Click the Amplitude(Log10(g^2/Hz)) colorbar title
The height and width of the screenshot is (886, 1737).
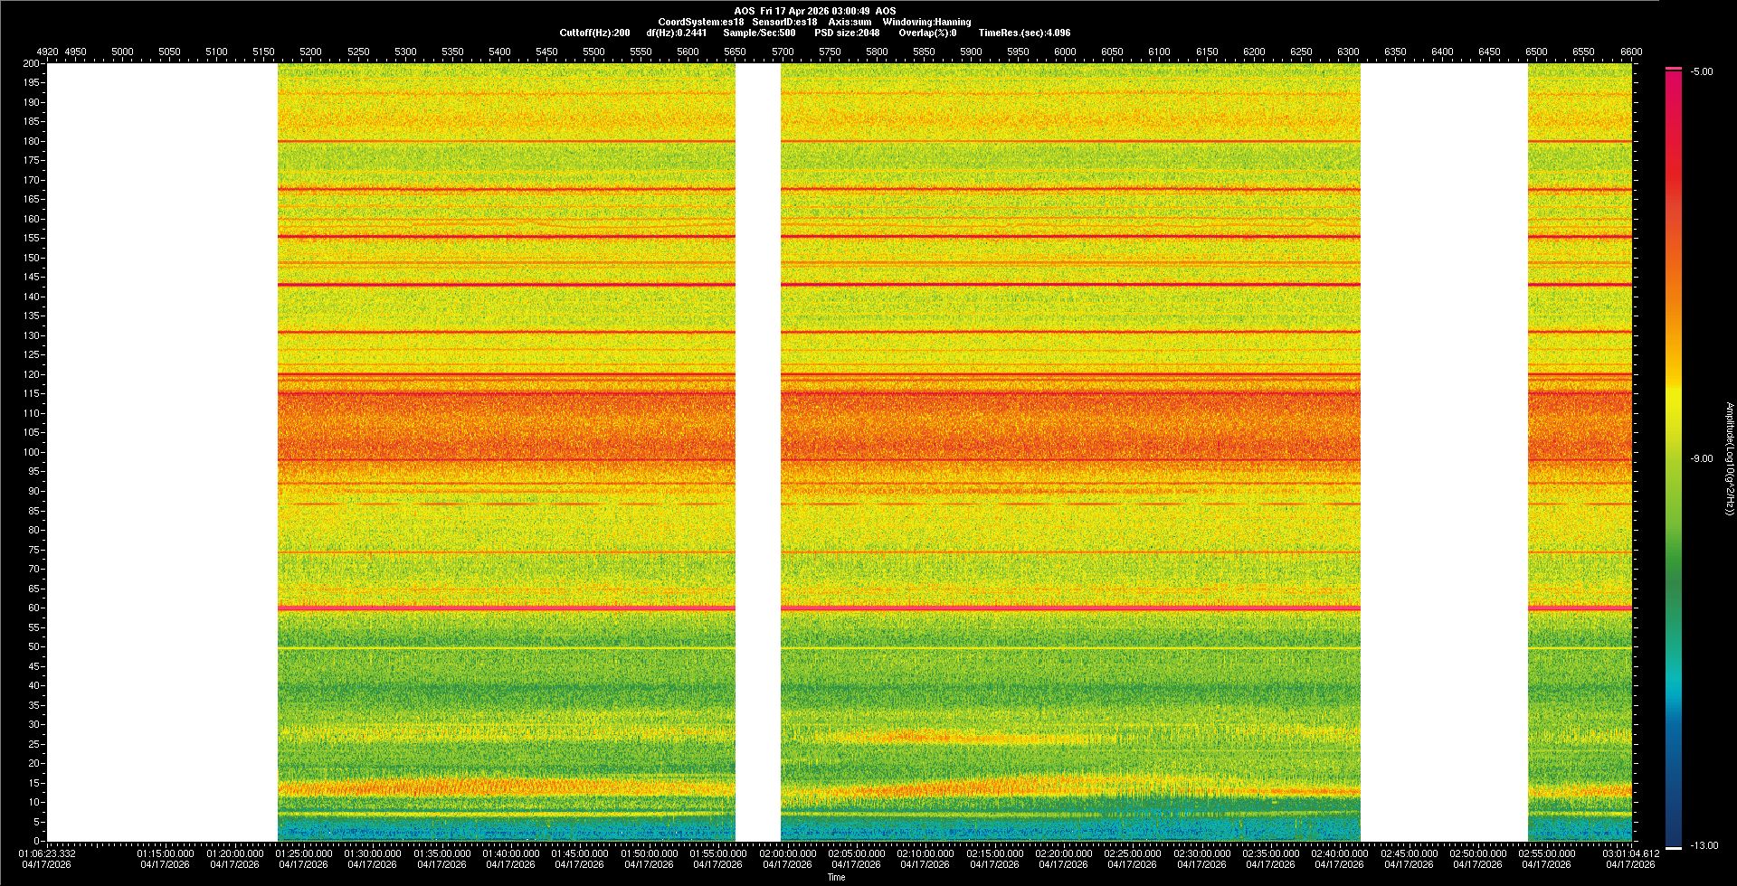pos(1729,459)
